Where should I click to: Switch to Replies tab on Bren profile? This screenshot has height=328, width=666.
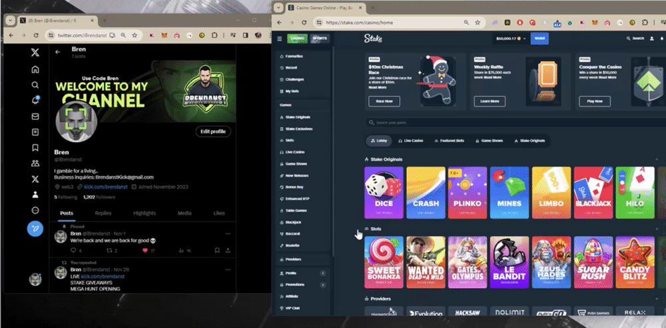click(103, 213)
